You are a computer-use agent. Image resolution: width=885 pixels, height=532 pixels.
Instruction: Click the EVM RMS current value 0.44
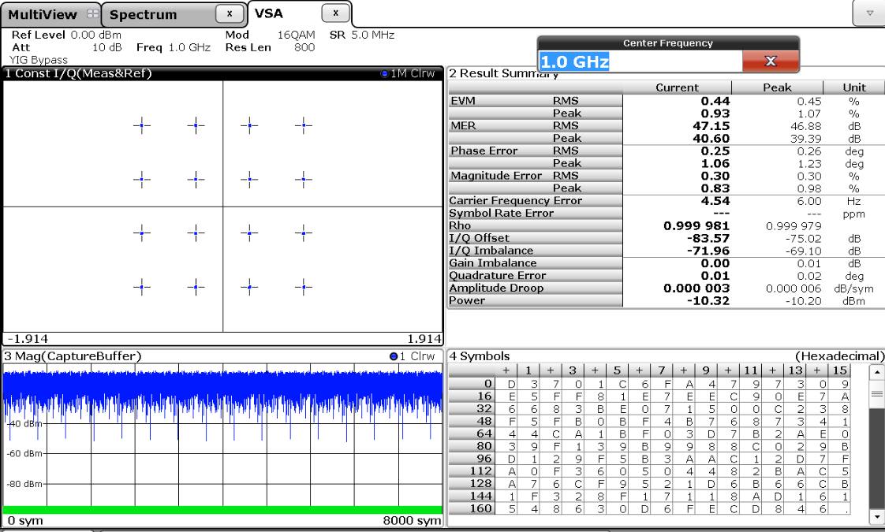[715, 101]
